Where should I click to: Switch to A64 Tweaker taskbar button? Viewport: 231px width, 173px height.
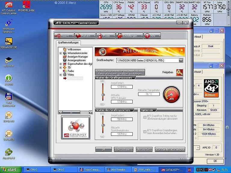pos(118,170)
